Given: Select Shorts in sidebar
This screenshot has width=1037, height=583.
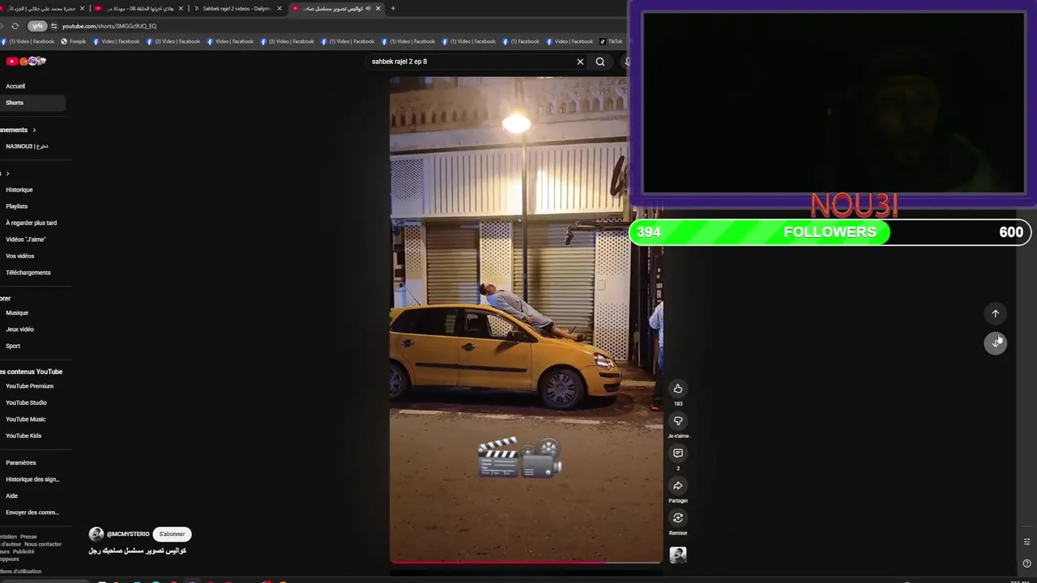Looking at the screenshot, I should point(32,103).
